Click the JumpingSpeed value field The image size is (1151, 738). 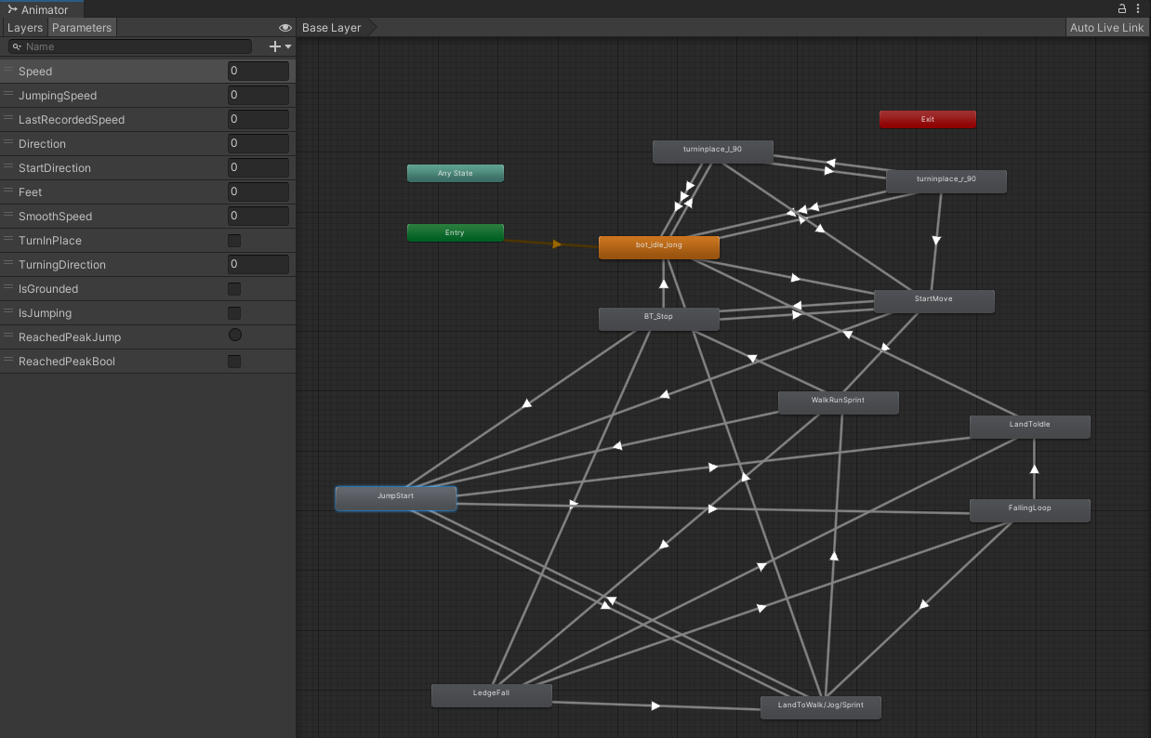[x=258, y=95]
